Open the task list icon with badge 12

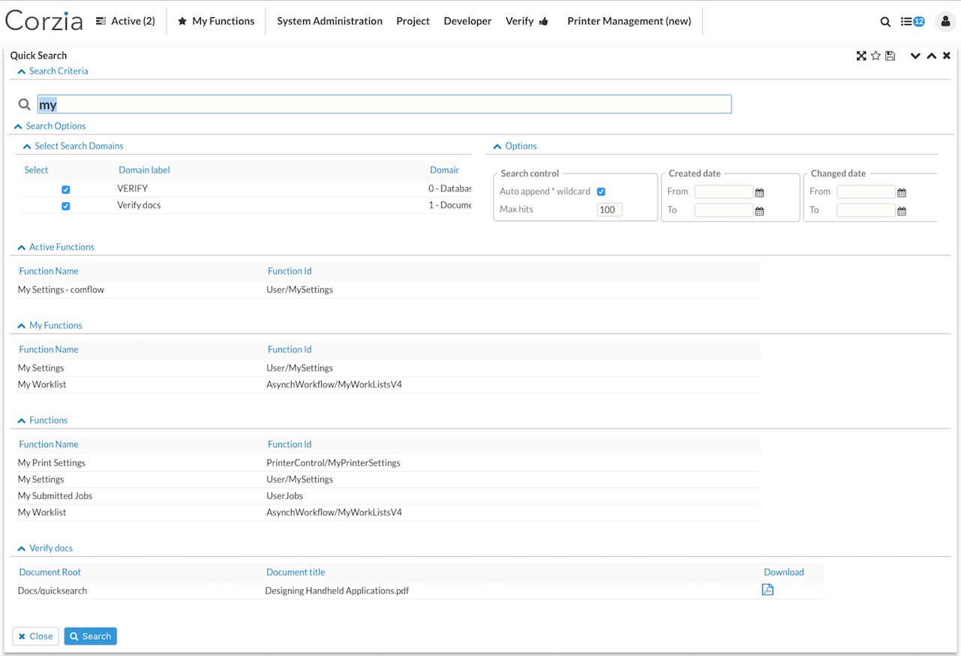point(912,22)
